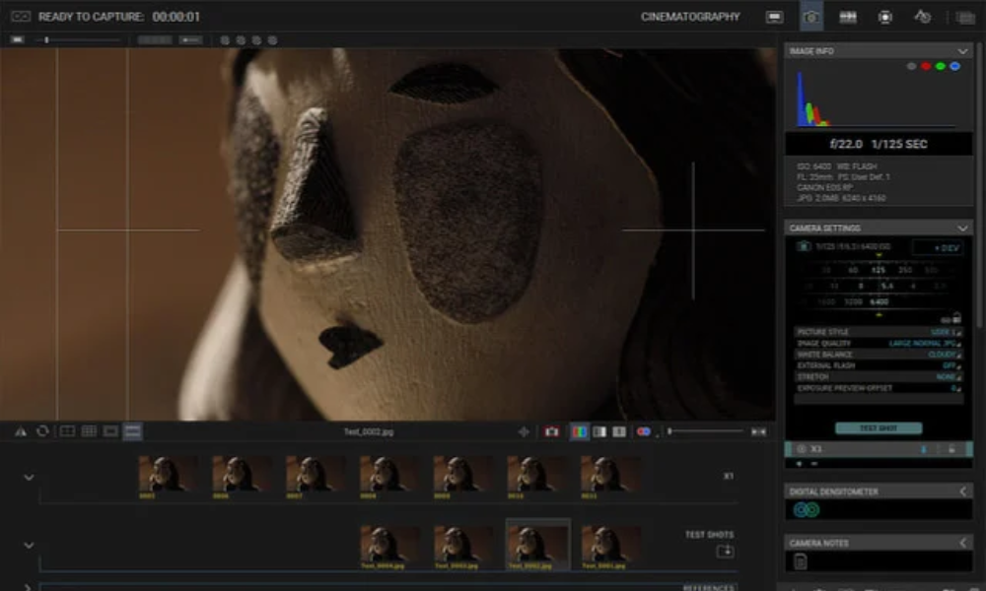Collapse the Image Info panel
986x591 pixels.
tap(962, 51)
